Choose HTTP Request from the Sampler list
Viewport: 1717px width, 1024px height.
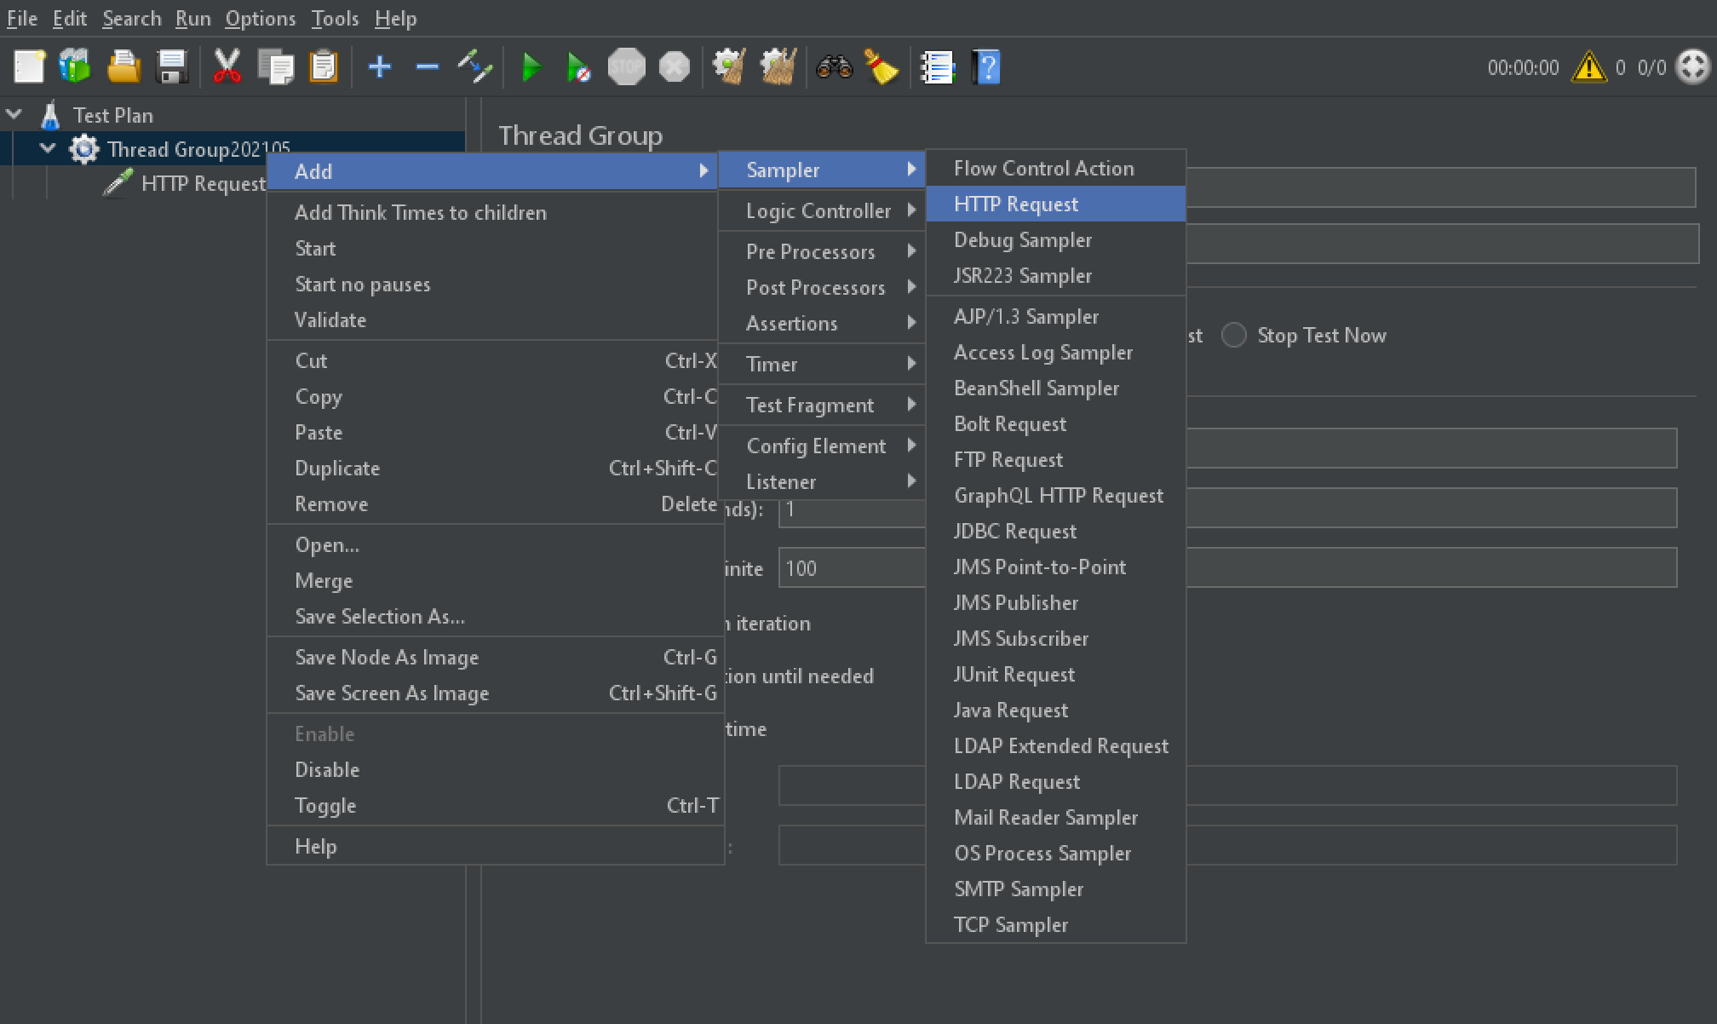[x=1015, y=204]
